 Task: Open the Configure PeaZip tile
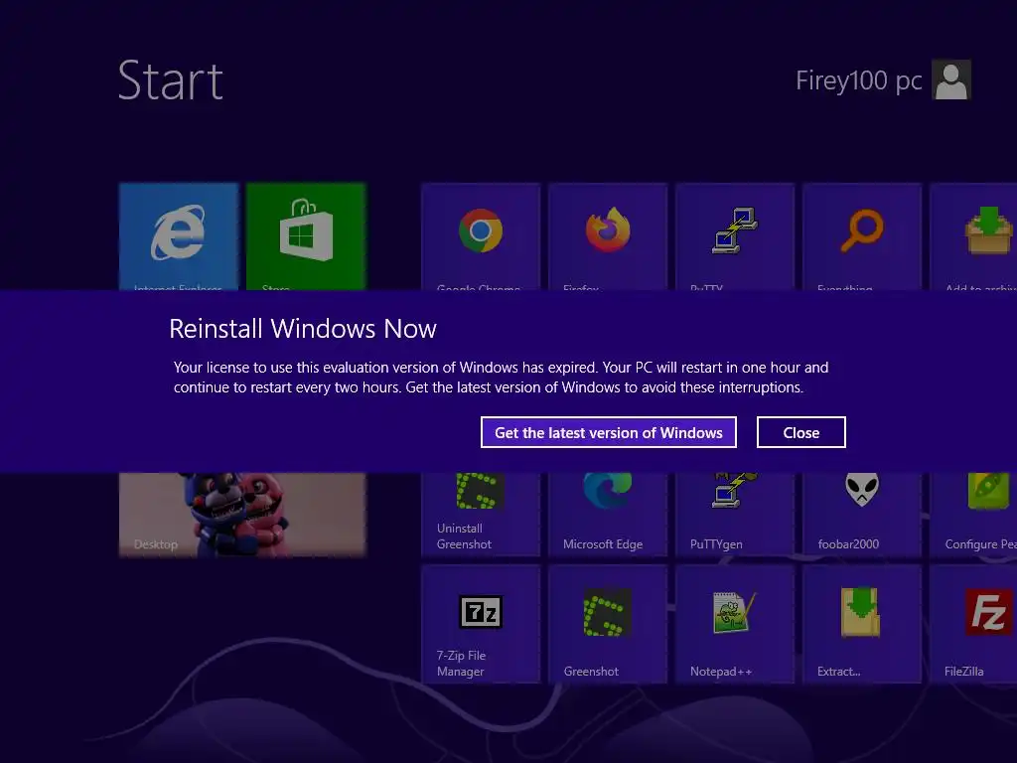point(973,515)
